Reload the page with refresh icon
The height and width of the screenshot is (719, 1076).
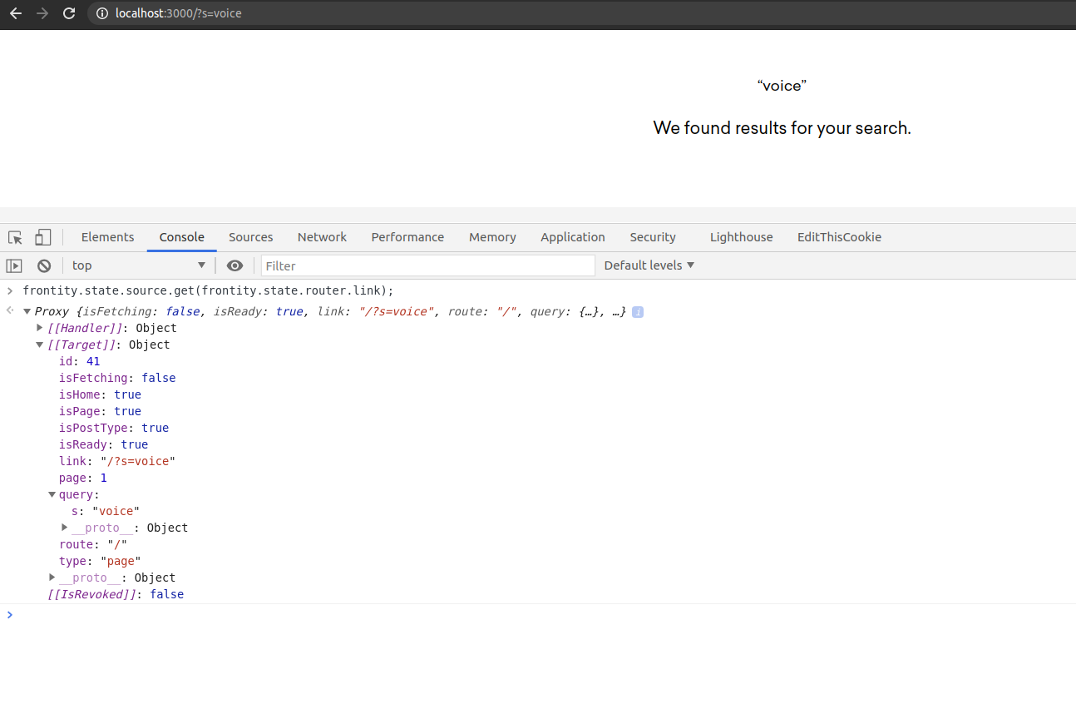point(69,13)
